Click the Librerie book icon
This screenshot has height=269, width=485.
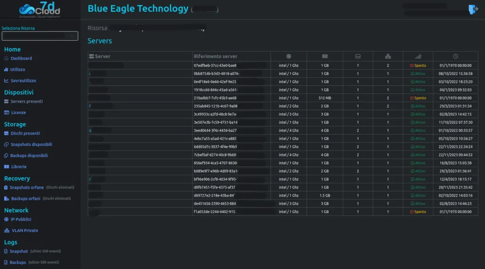pos(7,167)
